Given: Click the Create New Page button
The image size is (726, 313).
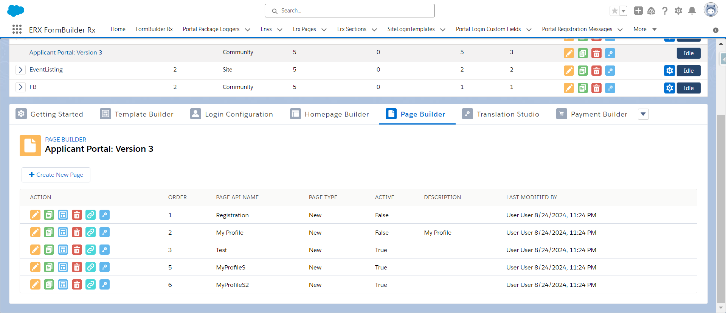Looking at the screenshot, I should click(56, 175).
